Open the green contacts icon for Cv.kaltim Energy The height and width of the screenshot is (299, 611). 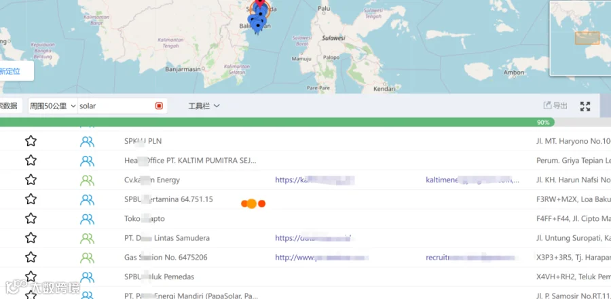(x=87, y=180)
